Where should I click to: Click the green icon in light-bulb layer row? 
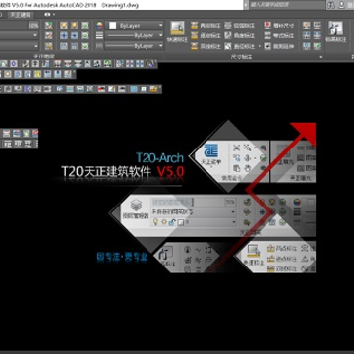tap(85, 26)
